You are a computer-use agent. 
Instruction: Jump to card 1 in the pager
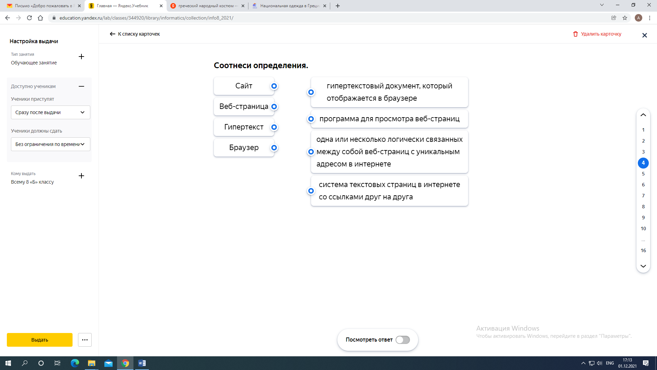(643, 130)
